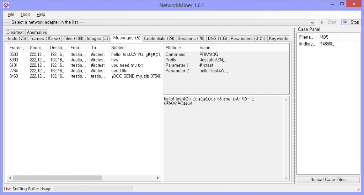Image resolution: width=364 pixels, height=195 pixels.
Task: Select the Parameter 1 #irctest row
Action: coord(226,65)
